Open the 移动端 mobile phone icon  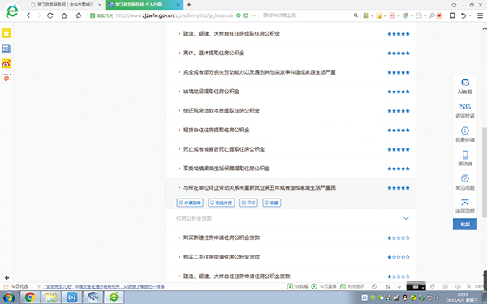point(465,155)
